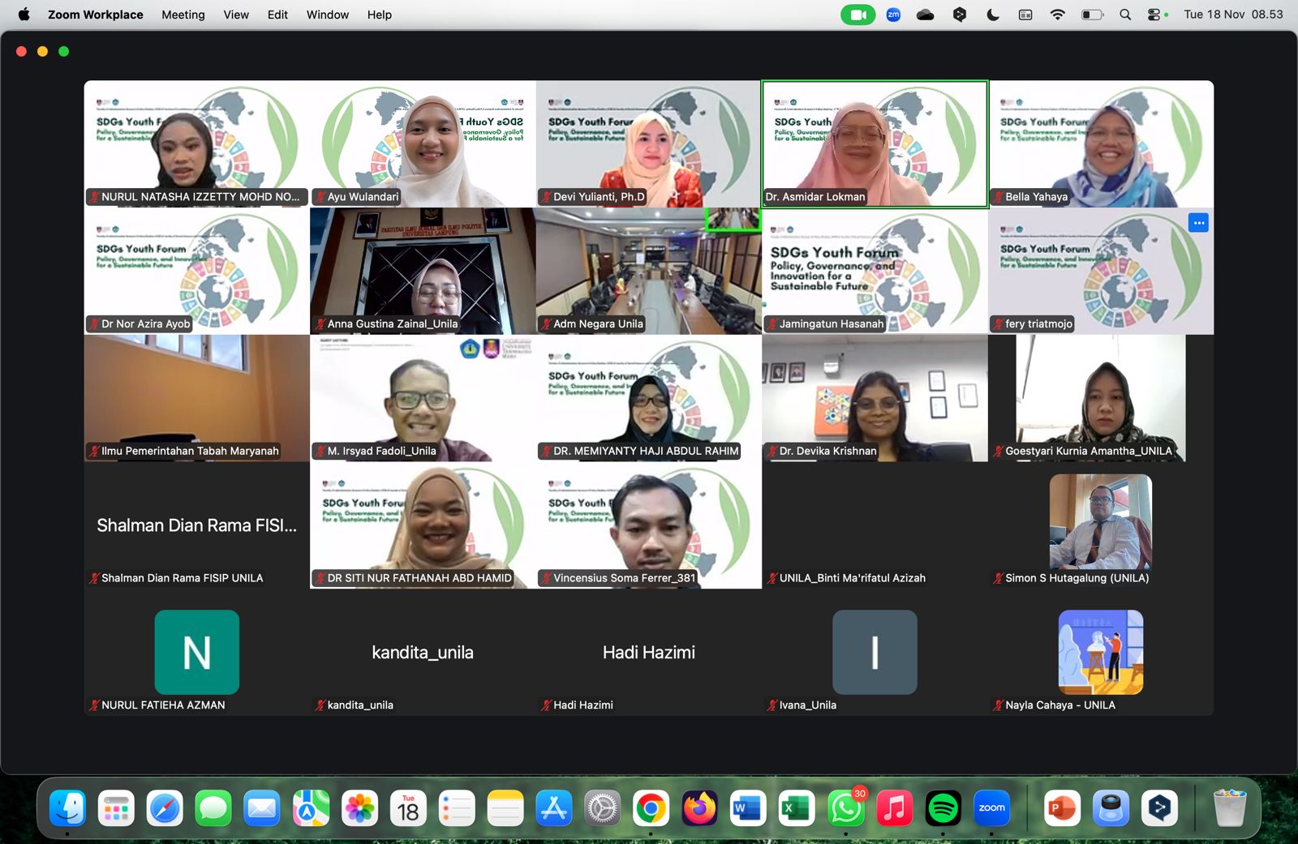Click the more options ellipsis on fery triatmojo's tile
The height and width of the screenshot is (844, 1298).
click(x=1198, y=222)
